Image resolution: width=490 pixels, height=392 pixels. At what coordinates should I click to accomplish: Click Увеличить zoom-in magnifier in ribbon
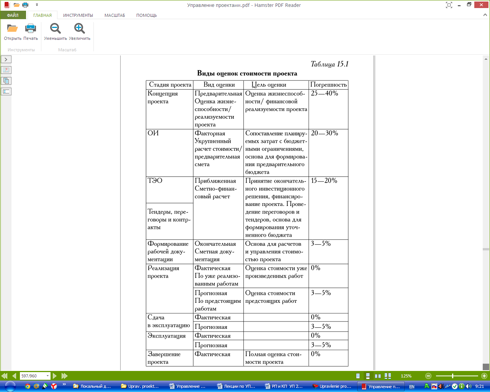pos(80,28)
